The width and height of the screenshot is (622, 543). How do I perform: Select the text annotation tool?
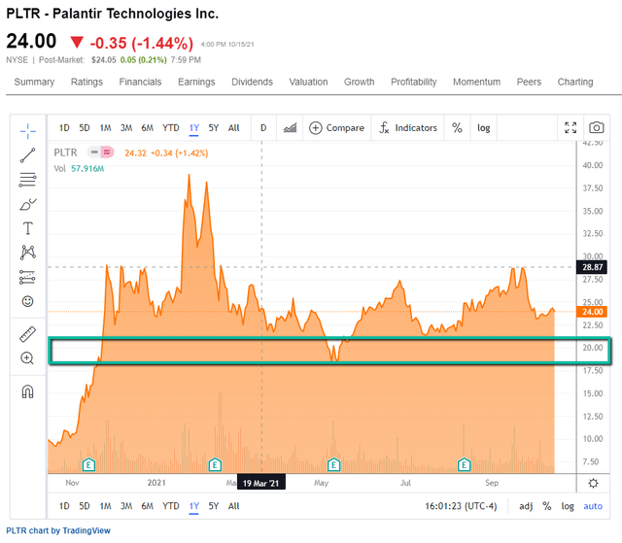point(28,228)
